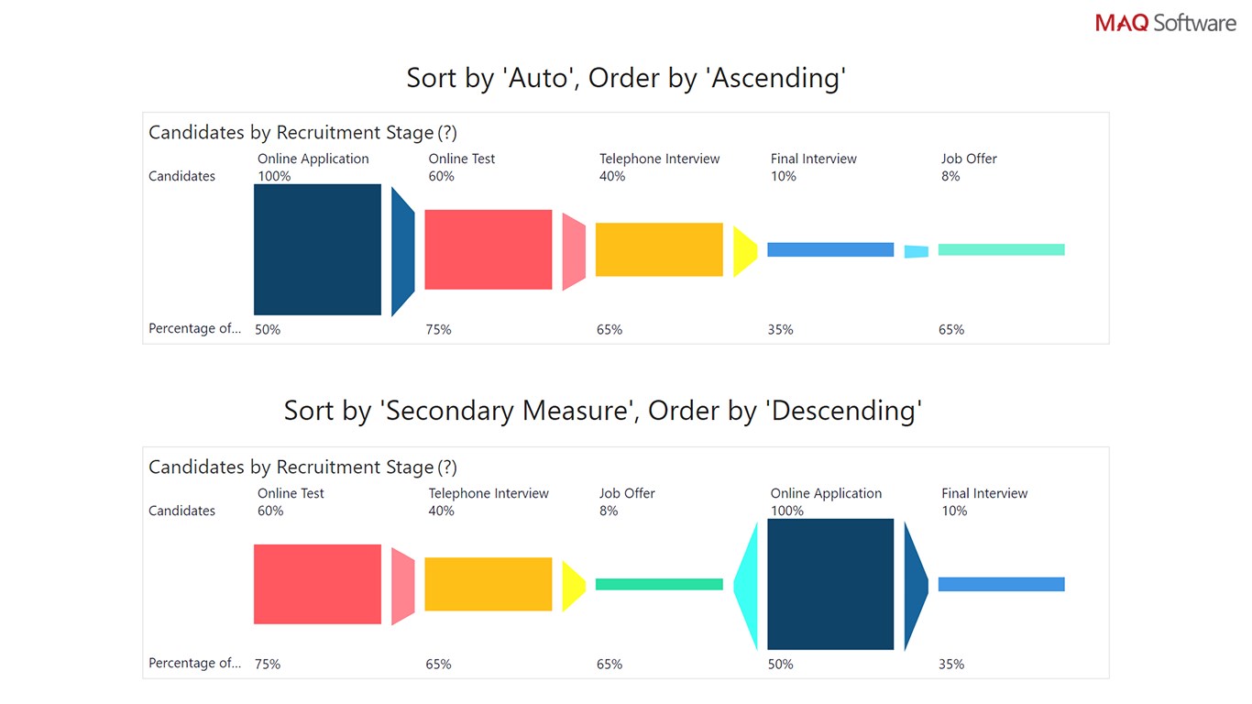
Task: Click the MAQ Software logo
Action: click(1165, 23)
